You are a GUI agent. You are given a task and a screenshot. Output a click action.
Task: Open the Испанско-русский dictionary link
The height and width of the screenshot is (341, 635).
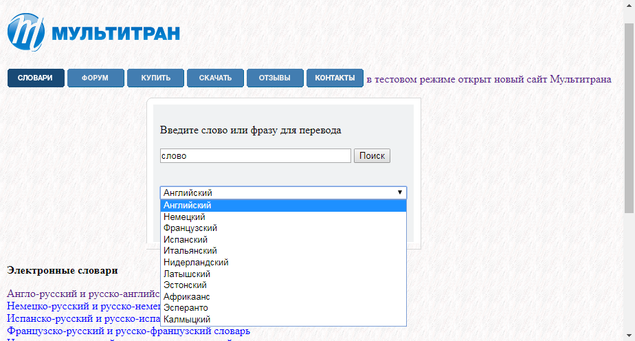[x=83, y=319]
